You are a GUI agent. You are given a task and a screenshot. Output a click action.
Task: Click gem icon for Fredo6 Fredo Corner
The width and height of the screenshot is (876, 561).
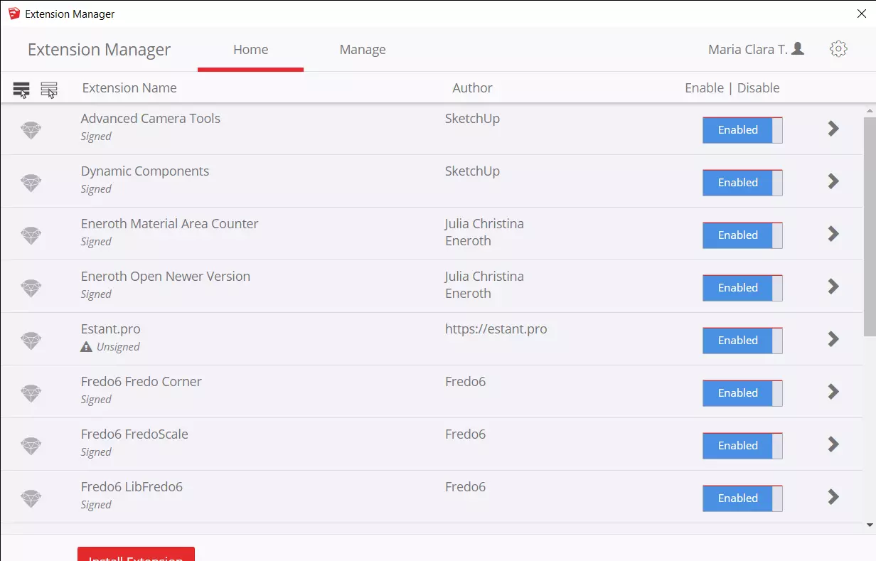click(x=31, y=393)
